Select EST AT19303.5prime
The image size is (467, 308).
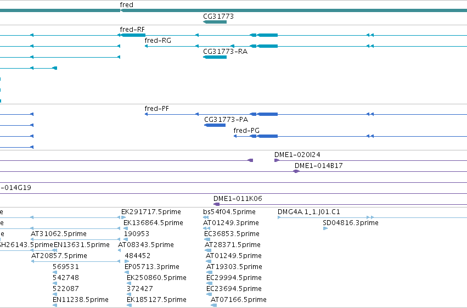tap(234, 267)
